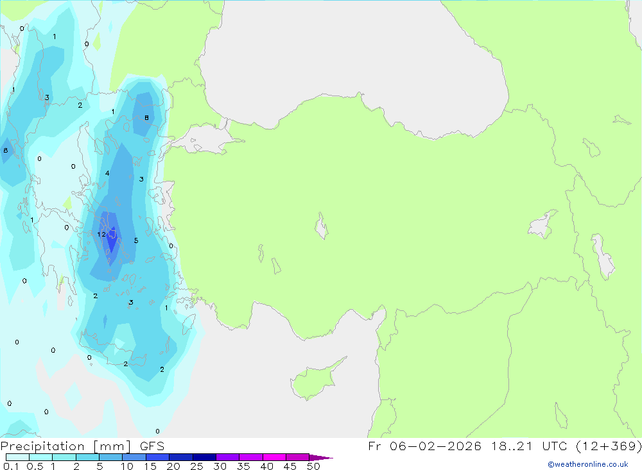
Task: Click the 25–30 mm navy legend box
Action: (x=204, y=457)
